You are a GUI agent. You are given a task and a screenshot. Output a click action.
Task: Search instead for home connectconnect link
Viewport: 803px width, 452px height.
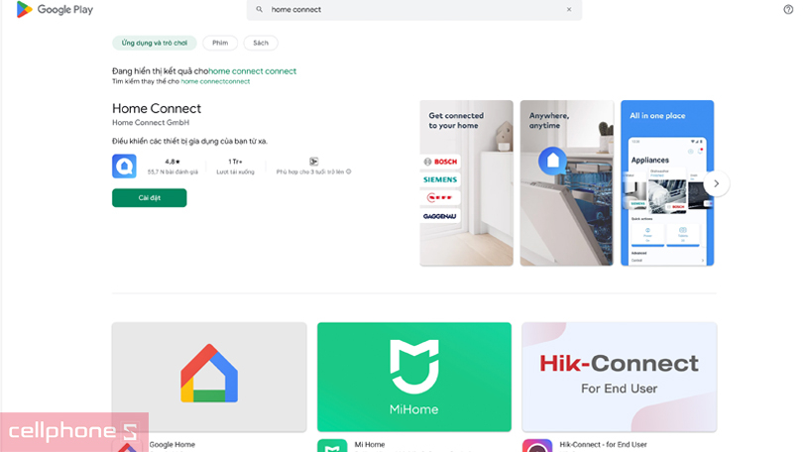[x=215, y=81]
